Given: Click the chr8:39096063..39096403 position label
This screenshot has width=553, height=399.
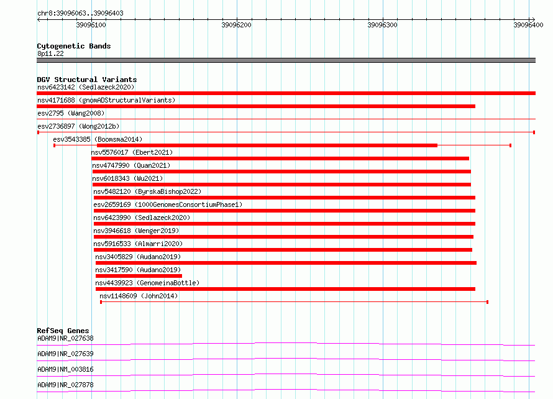Looking at the screenshot, I should tap(80, 13).
